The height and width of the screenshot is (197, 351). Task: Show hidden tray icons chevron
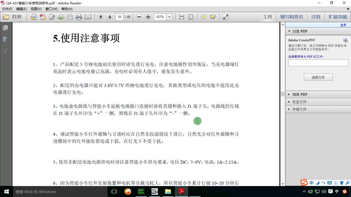pyautogui.click(x=304, y=192)
